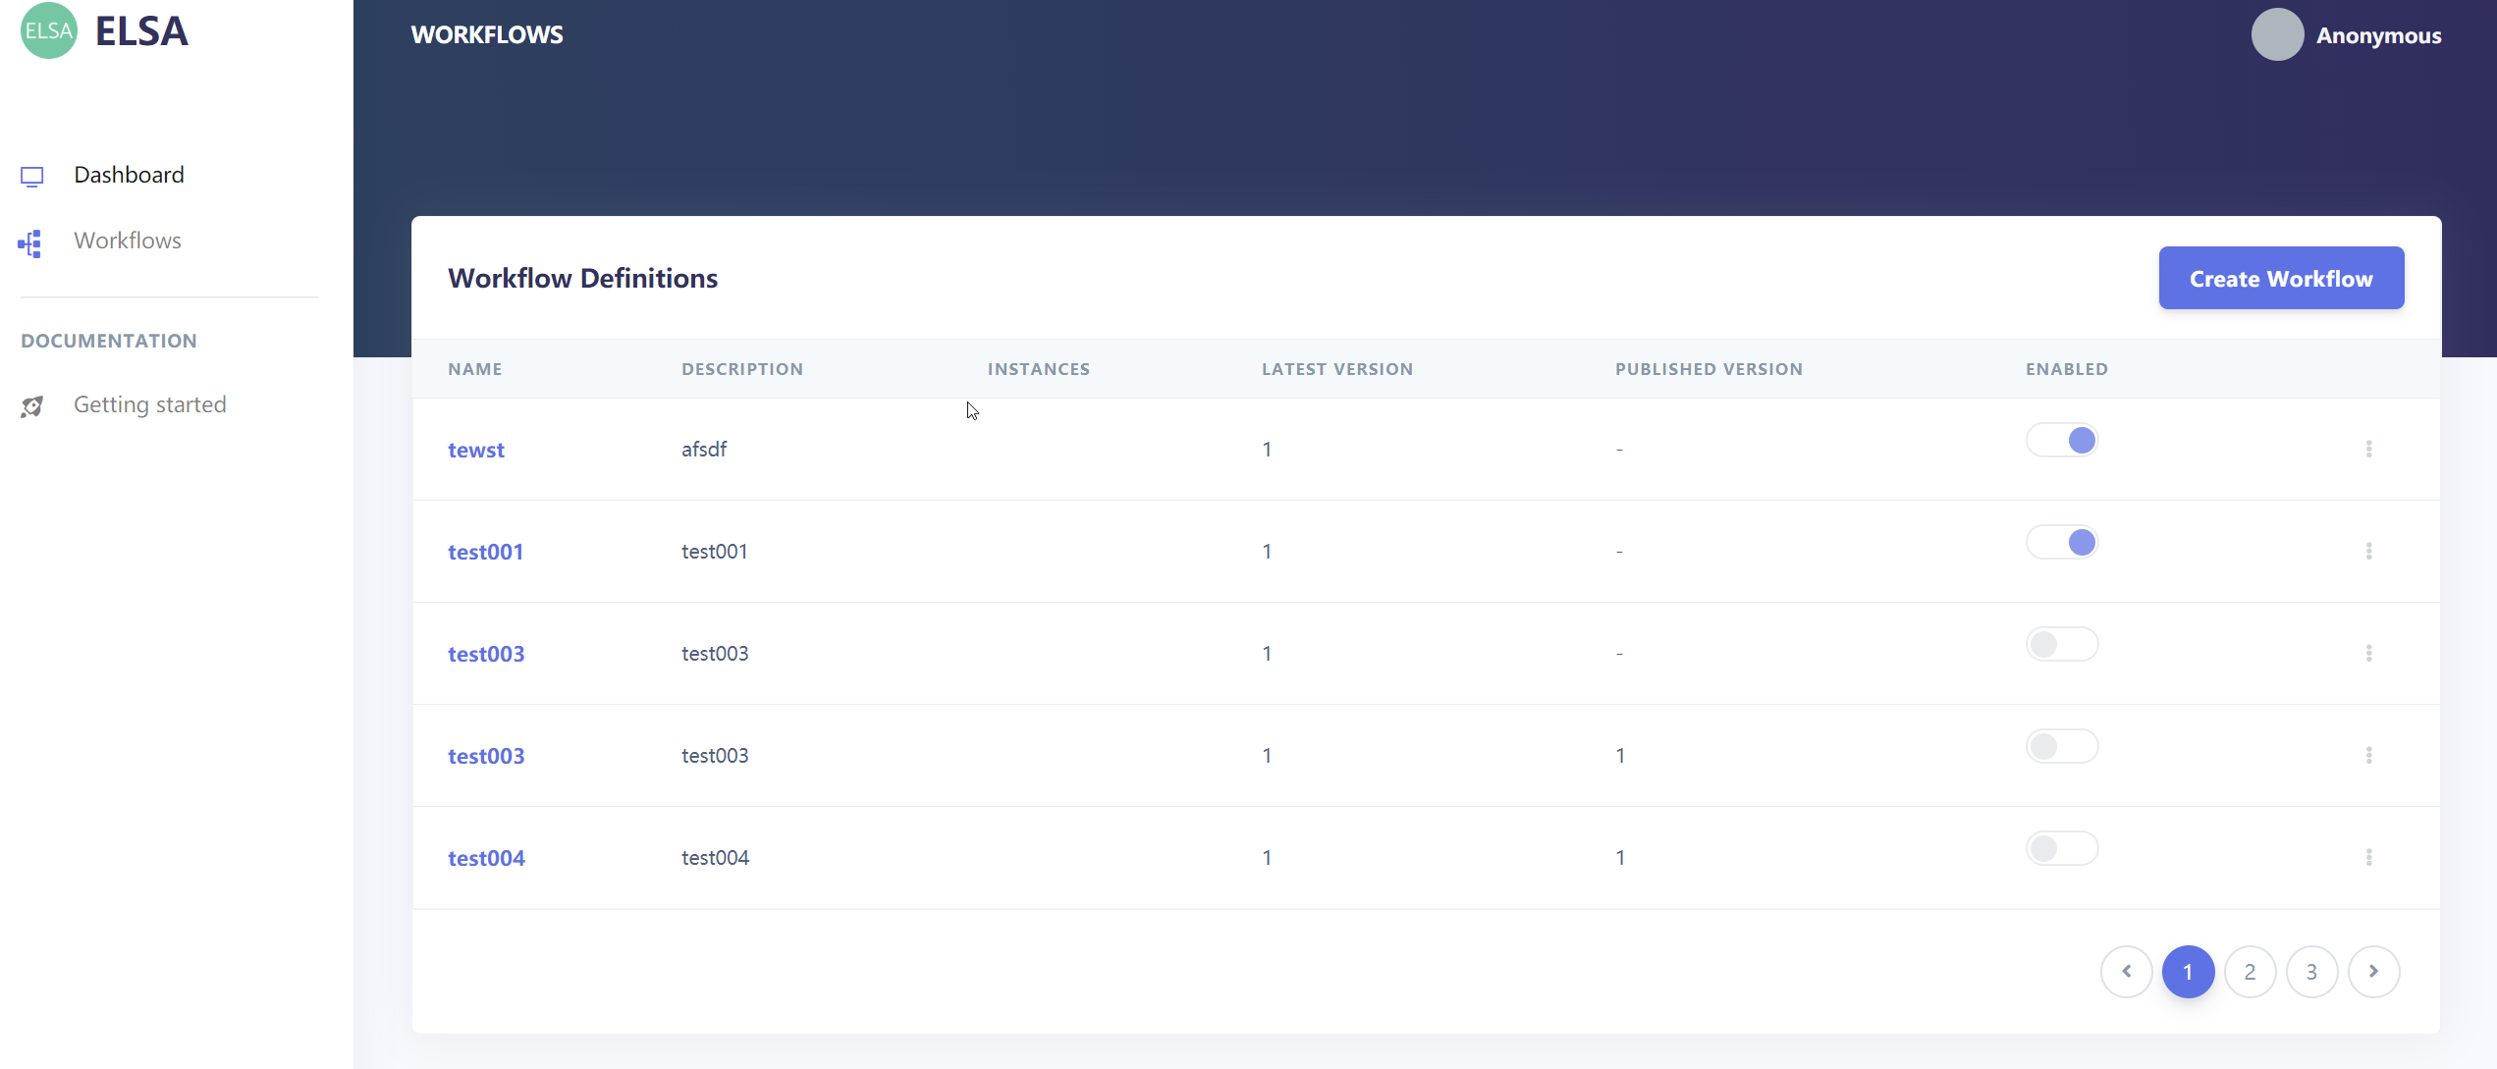Screen dimensions: 2497x1069
Task: Select Dashboard in the sidebar navigation
Action: click(x=129, y=175)
